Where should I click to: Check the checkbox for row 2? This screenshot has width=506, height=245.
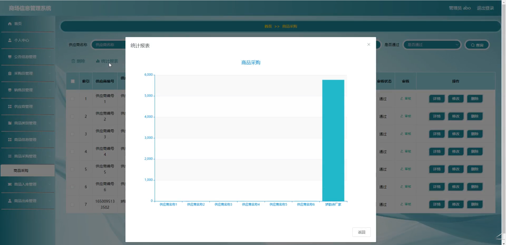pos(72,116)
